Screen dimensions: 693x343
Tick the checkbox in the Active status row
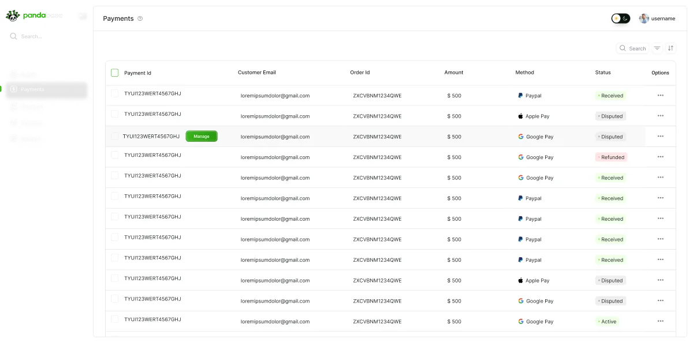[114, 319]
